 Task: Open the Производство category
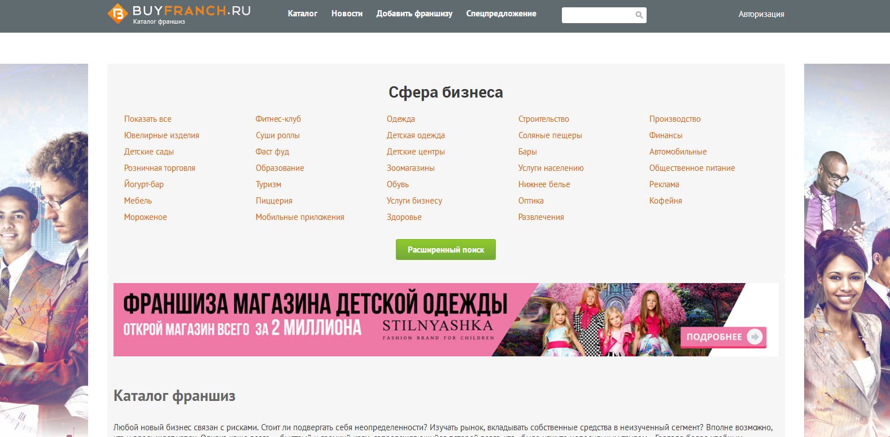click(x=675, y=119)
